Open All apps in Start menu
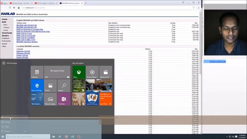Image resolution: width=247 pixels, height=139 pixels. coord(6,131)
